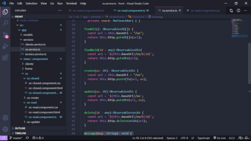Open the View menu
The height and width of the screenshot is (141, 251).
[x=44, y=4]
